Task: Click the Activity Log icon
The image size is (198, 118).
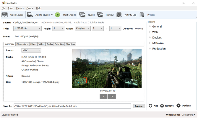Action: coord(119,15)
